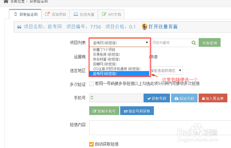The height and width of the screenshot is (148, 231).
Task: Click the 释放号码 button
Action: pos(184,98)
